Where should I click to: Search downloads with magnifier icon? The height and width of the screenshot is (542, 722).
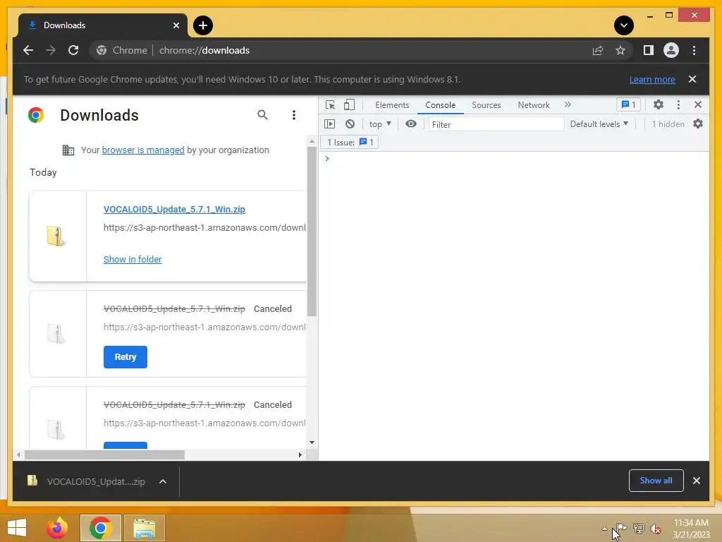click(x=262, y=115)
